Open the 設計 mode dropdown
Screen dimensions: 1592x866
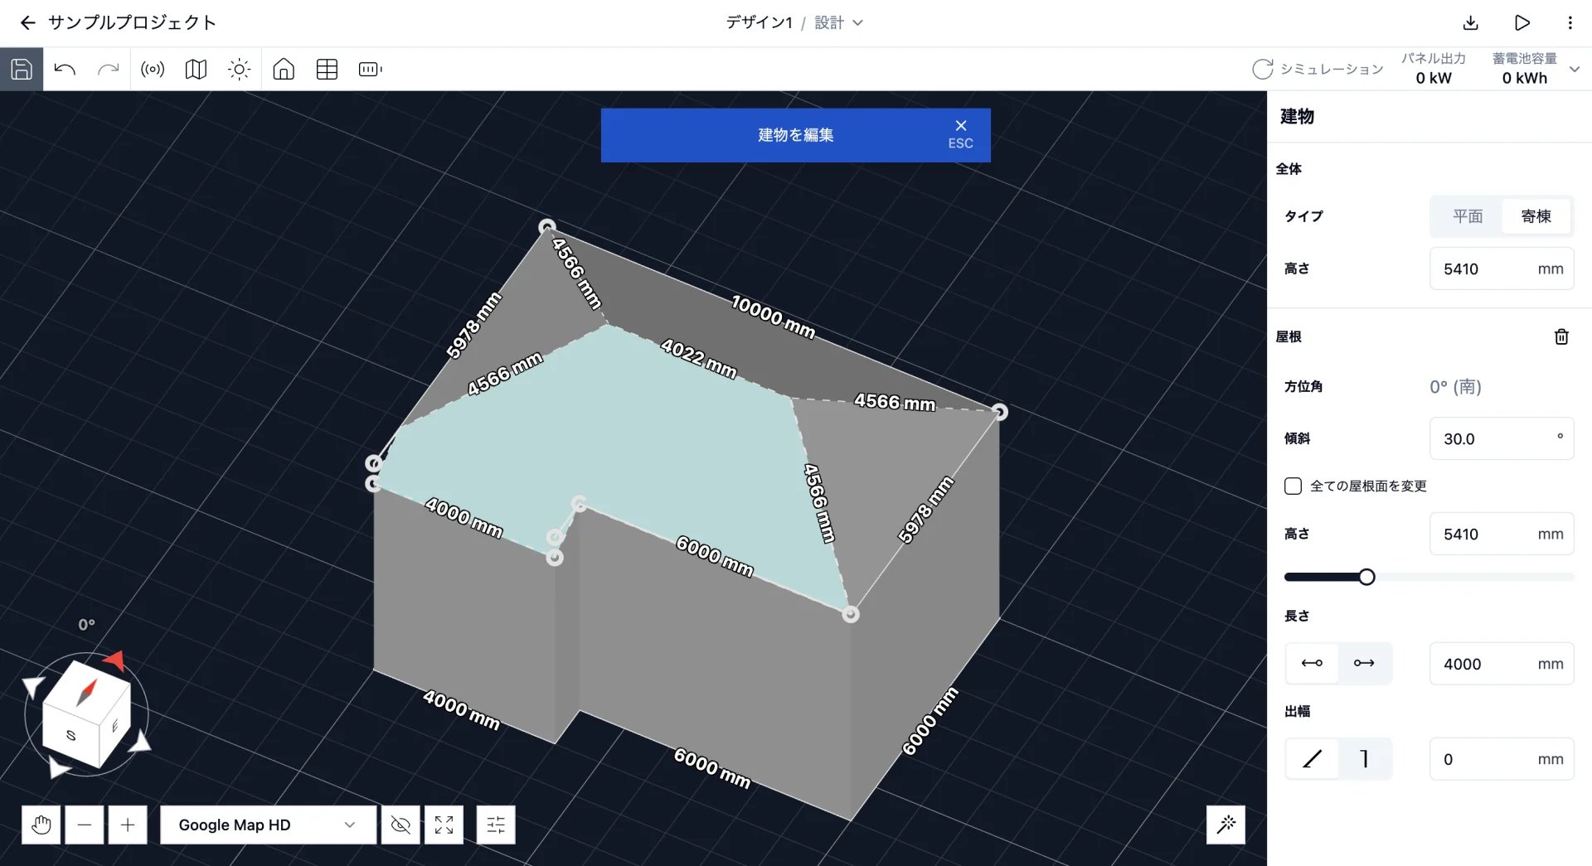click(x=838, y=22)
